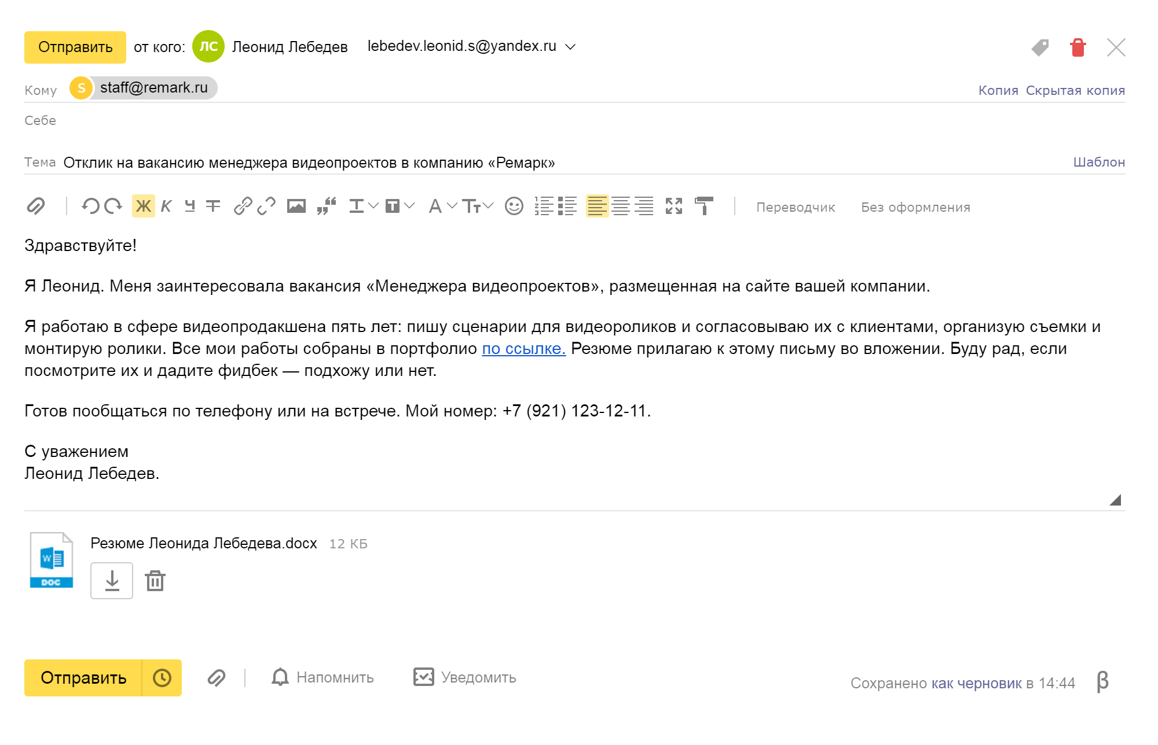The image size is (1158, 745).
Task: Click the ЛС sender avatar
Action: [x=208, y=46]
